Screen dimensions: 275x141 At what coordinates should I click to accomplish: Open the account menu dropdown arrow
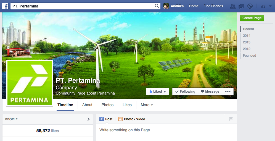click(270, 6)
